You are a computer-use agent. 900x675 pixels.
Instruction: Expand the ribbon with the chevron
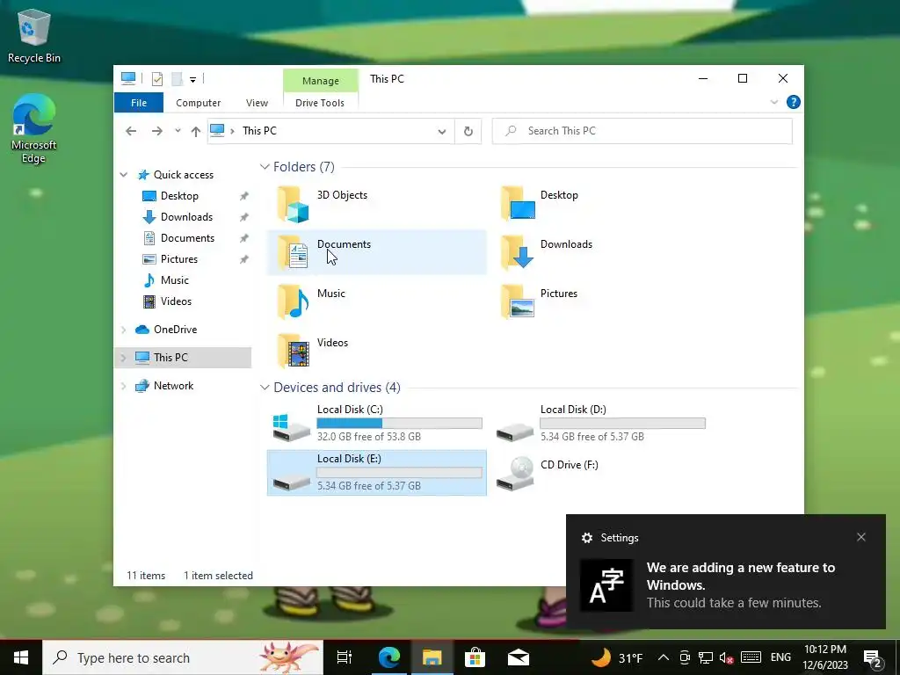773,102
